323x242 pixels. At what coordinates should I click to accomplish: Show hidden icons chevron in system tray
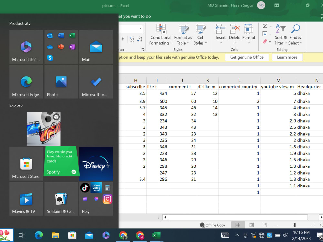[237, 235]
